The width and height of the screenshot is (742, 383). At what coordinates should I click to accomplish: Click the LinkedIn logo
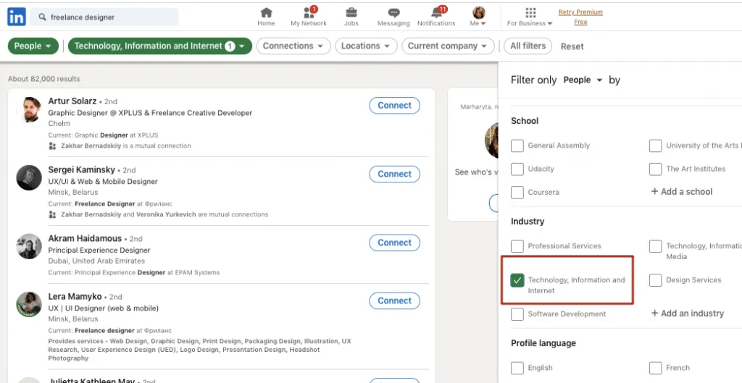pos(17,17)
